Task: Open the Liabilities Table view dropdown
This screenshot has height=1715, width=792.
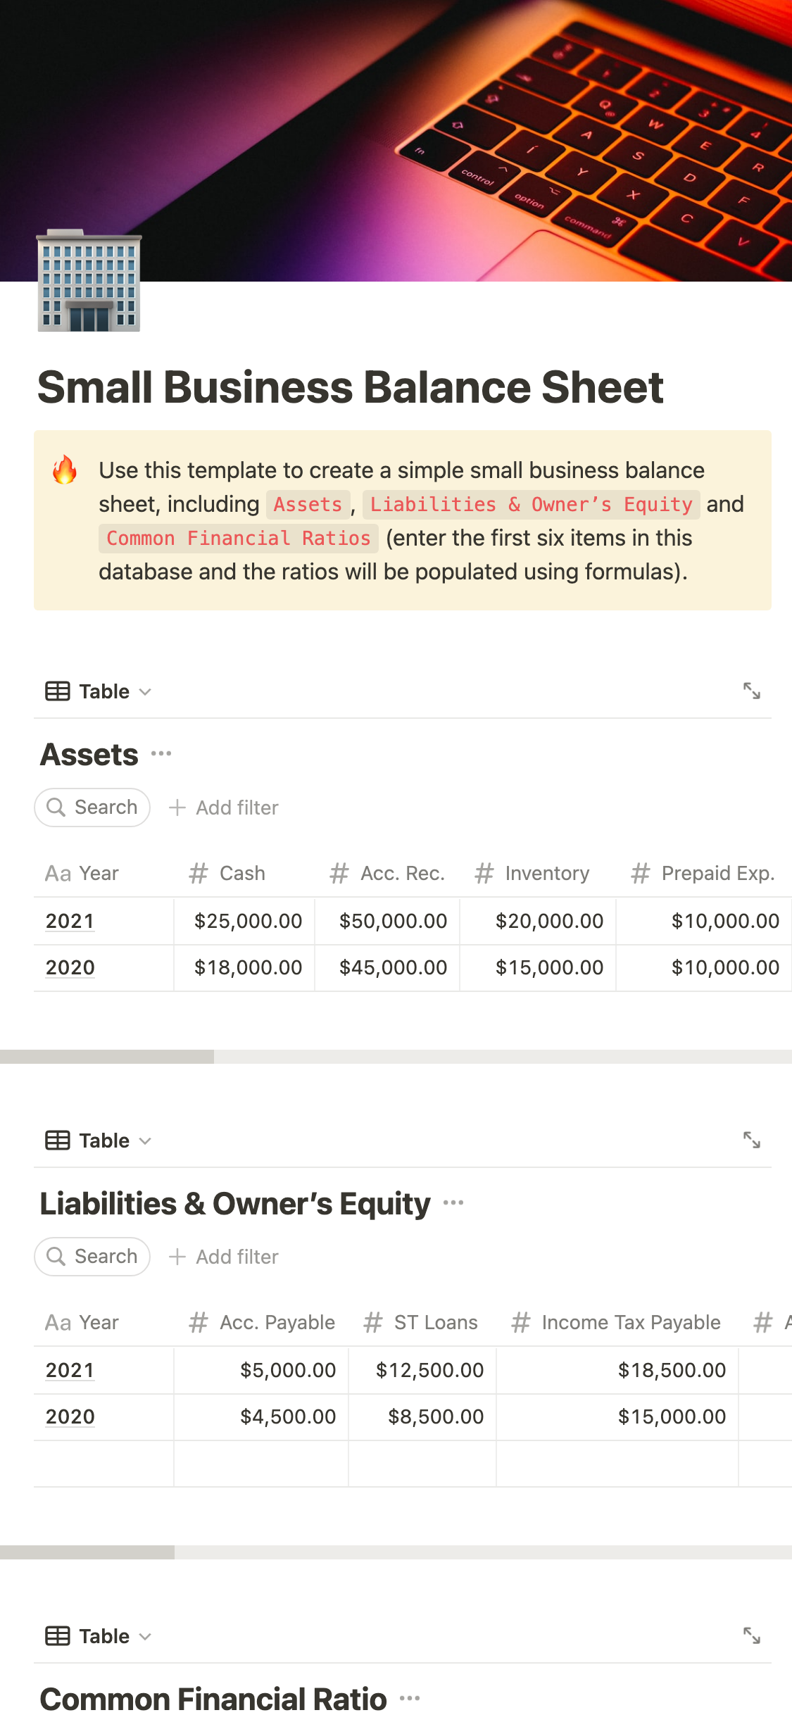Action: pyautogui.click(x=99, y=1141)
